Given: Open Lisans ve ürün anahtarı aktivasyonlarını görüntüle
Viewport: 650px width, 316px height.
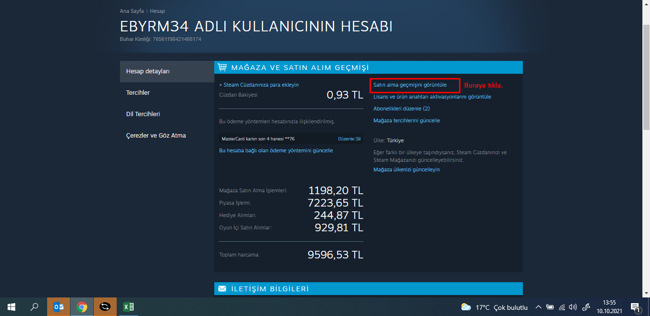Looking at the screenshot, I should click(432, 97).
